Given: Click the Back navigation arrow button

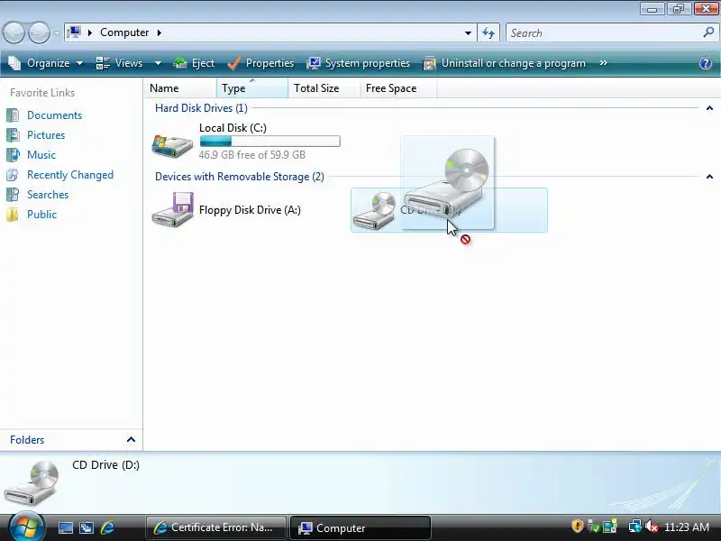Looking at the screenshot, I should 14,32.
